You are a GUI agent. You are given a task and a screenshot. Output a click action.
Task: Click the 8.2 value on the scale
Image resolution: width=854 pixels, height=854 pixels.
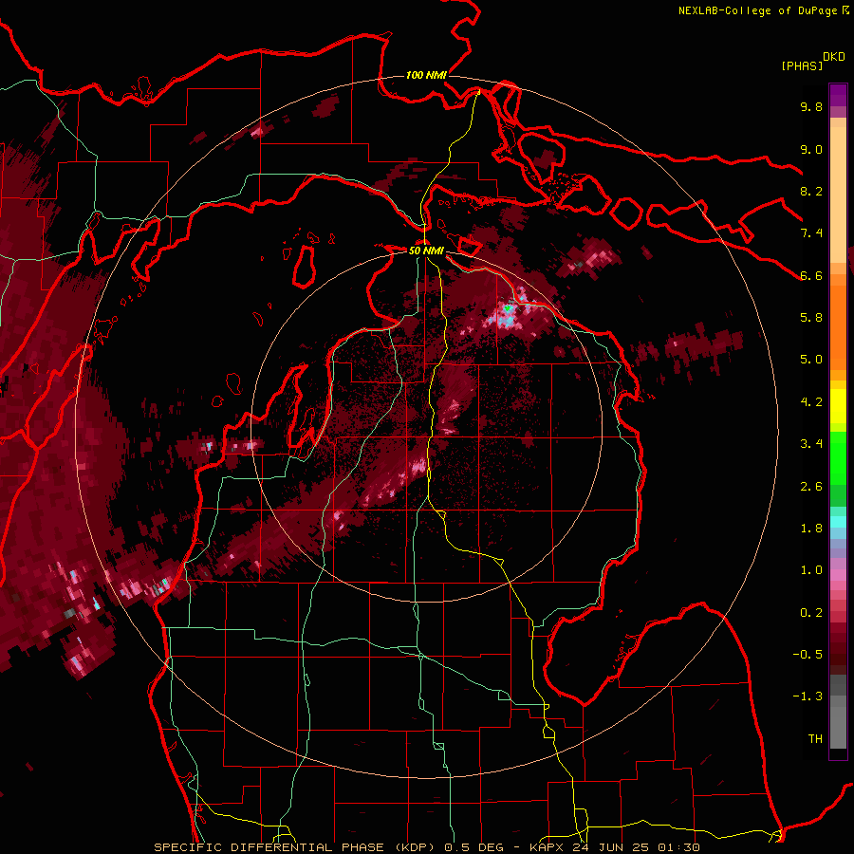(811, 191)
